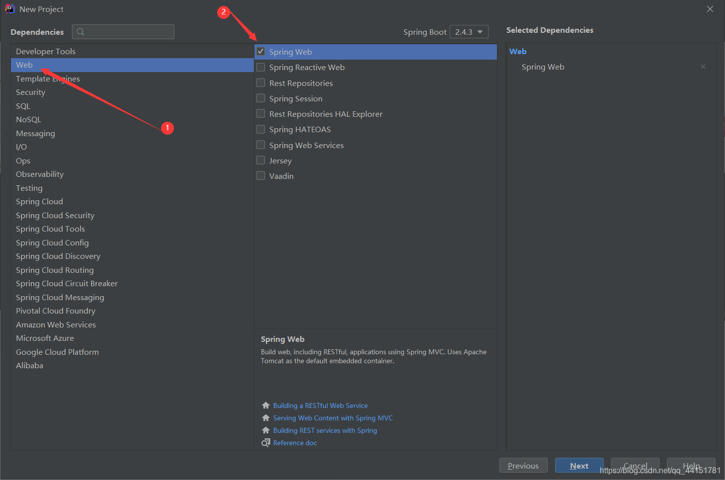Screen dimensions: 725x480
Task: Select Spring Cloud Tools category
Action: (132, 229)
